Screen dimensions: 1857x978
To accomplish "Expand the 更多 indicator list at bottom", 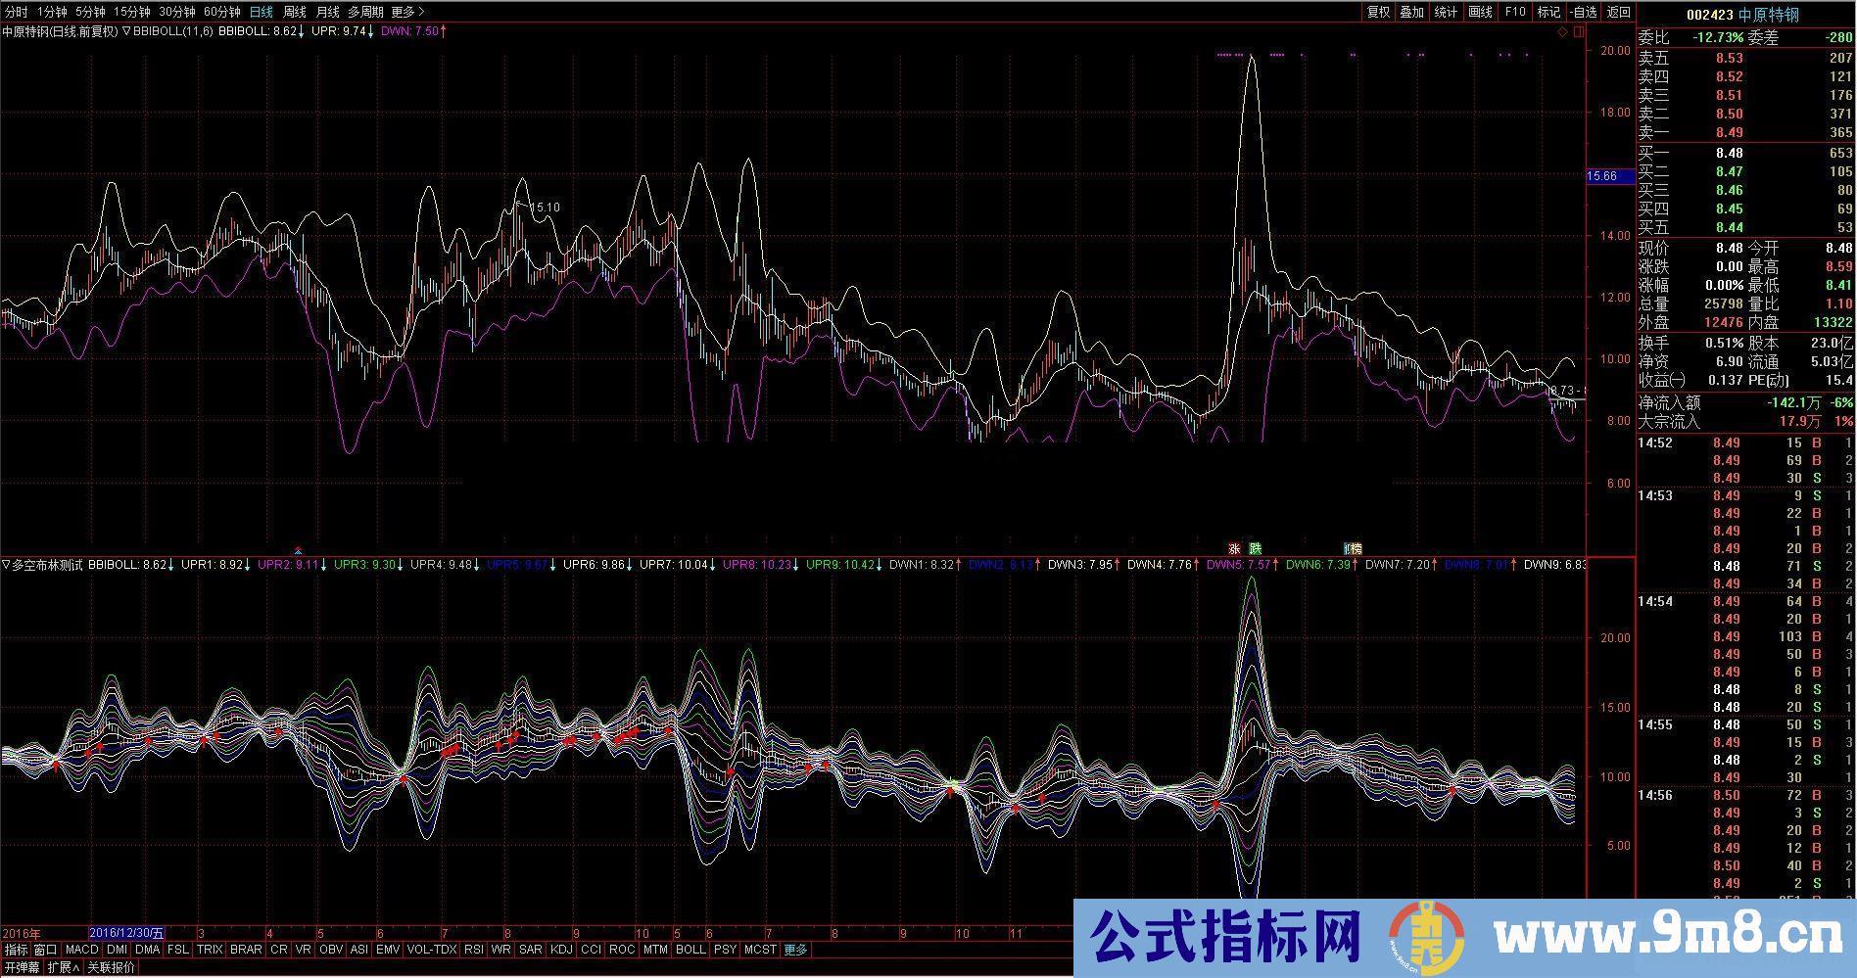I will 793,949.
